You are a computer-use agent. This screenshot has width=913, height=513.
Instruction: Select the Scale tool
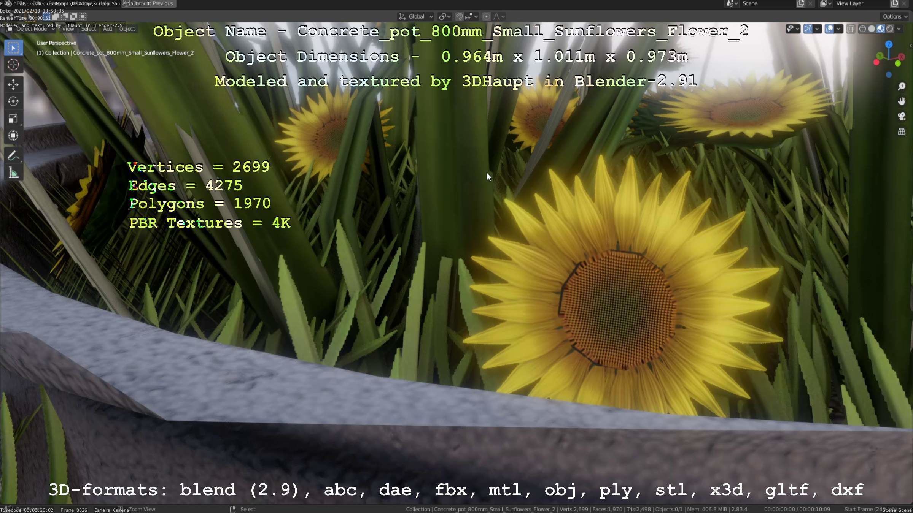click(13, 119)
